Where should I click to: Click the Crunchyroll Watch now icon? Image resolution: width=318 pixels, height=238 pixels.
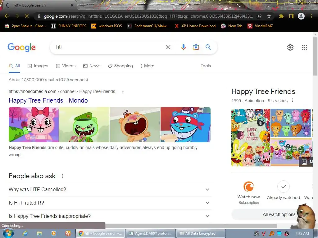249,186
